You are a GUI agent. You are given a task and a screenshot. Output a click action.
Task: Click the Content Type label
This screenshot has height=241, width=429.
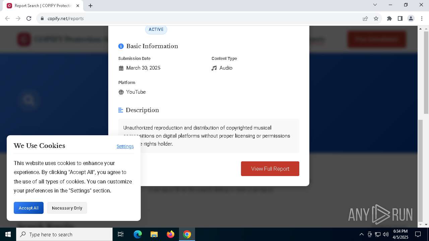tap(224, 59)
